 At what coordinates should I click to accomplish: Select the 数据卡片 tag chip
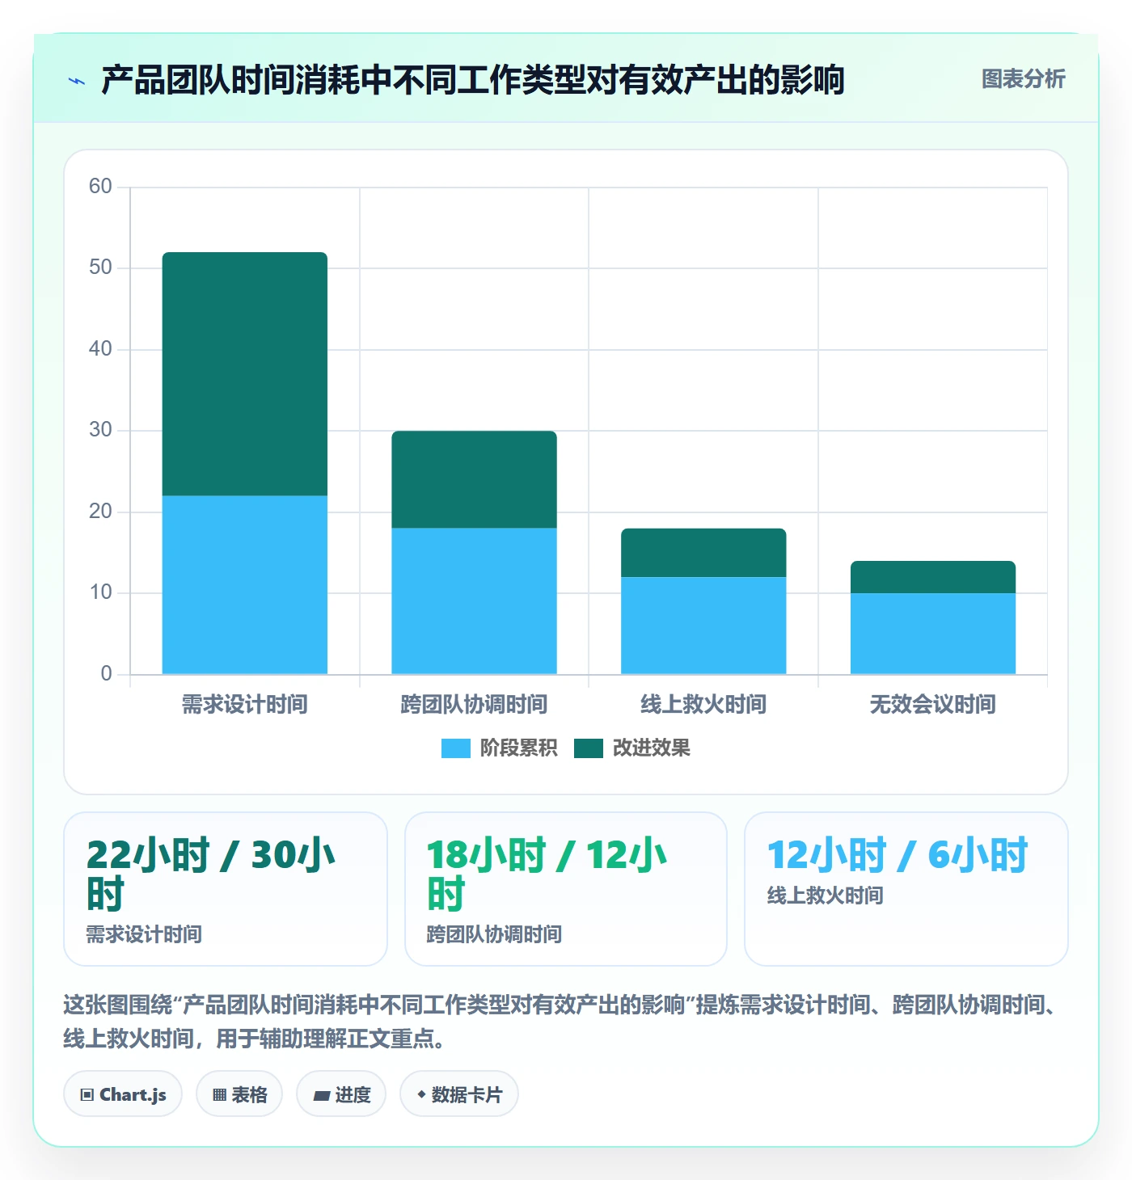(459, 1094)
